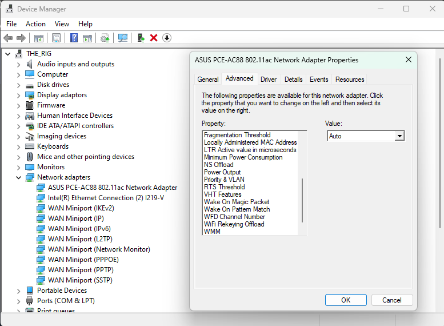
Task: Click the Back arrow toolbar icon
Action: pyautogui.click(x=8, y=38)
